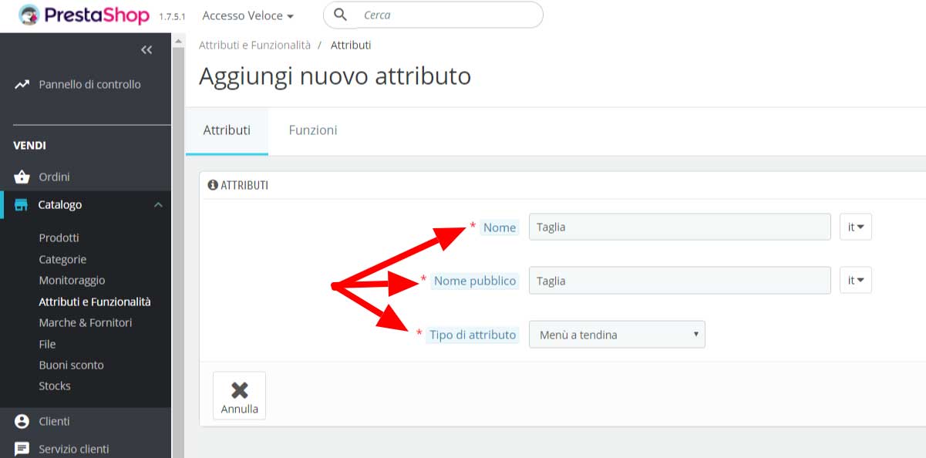Collapse the Catalogo menu chevron
This screenshot has width=926, height=458.
158,205
